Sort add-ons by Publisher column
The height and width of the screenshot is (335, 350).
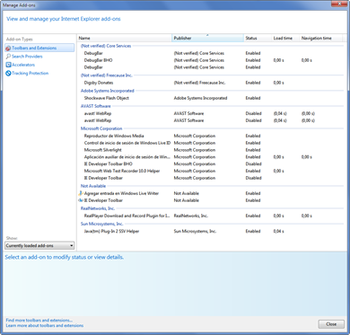point(208,38)
